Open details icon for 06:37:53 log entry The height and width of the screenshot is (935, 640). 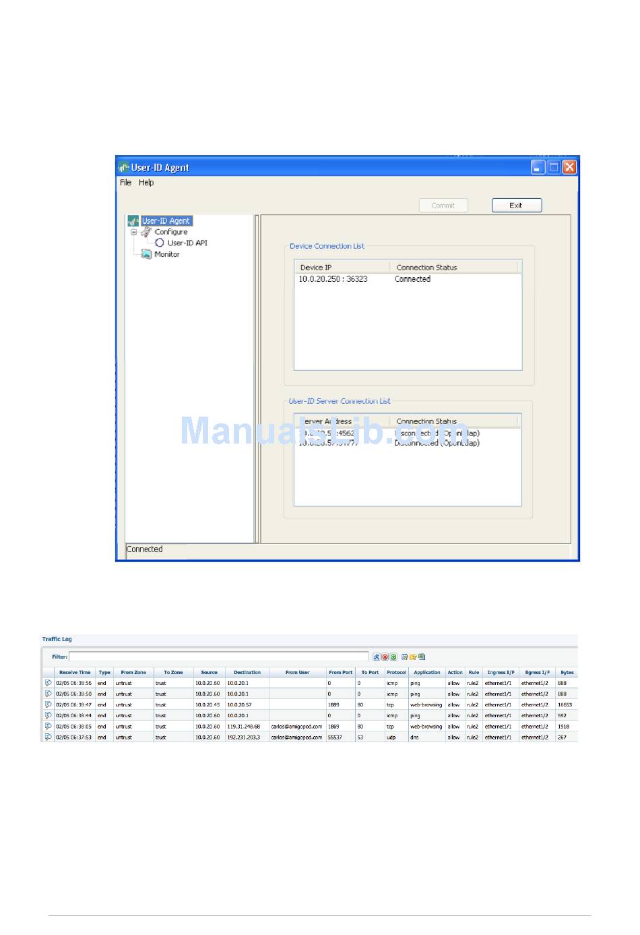click(x=48, y=737)
